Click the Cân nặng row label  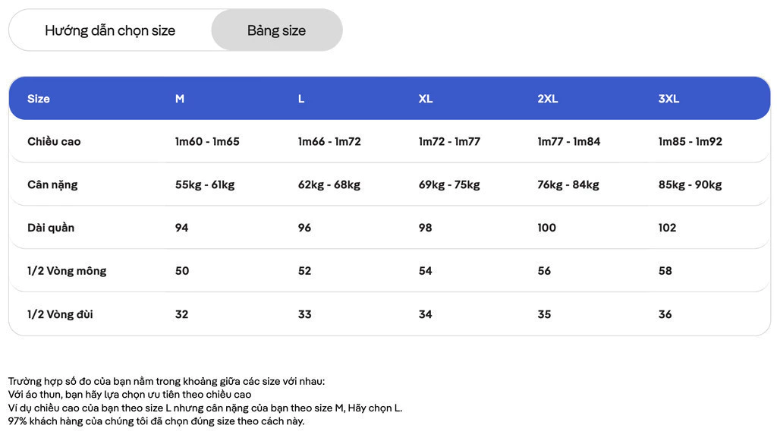point(52,184)
